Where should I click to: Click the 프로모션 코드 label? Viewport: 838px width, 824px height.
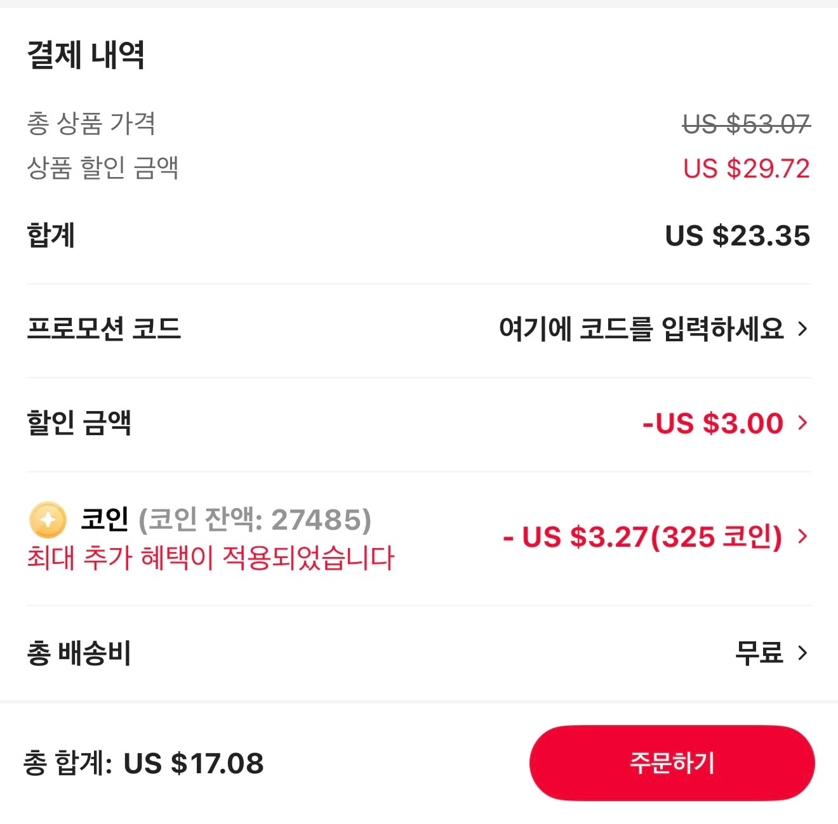point(105,328)
